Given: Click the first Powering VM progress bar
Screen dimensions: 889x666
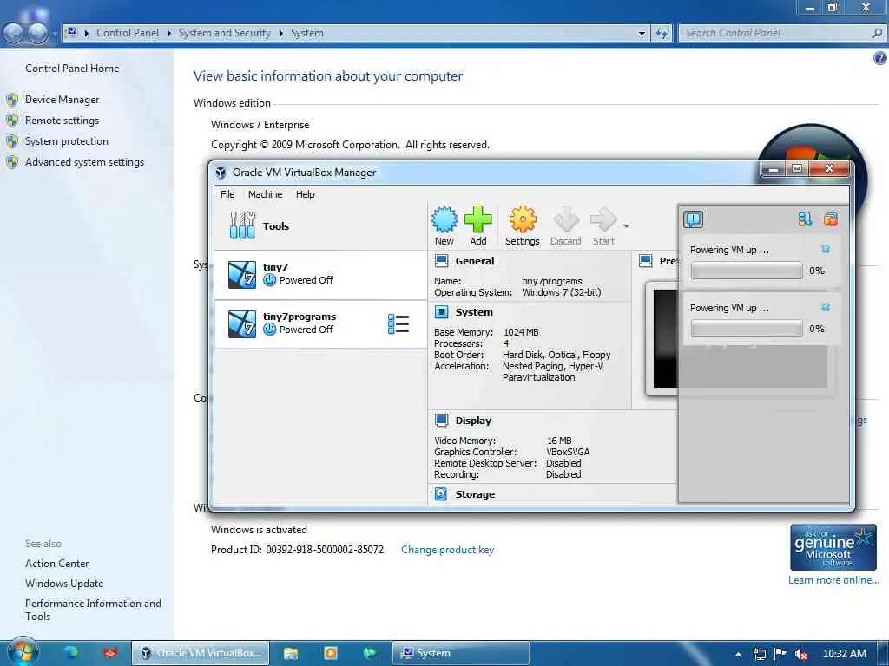Looking at the screenshot, I should tap(746, 271).
